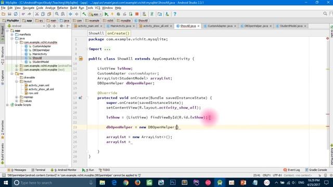The image size is (333, 187).
Task: Click the Paste toolbar icon
Action: click(x=49, y=14)
